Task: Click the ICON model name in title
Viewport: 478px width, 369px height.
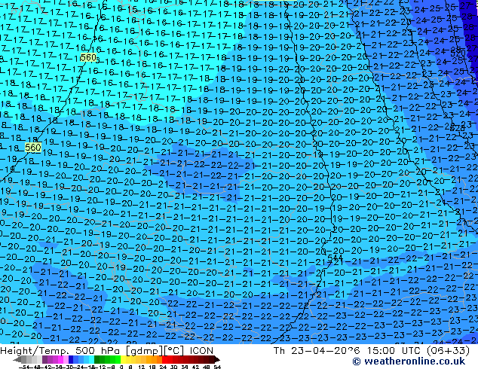Action: (201, 351)
